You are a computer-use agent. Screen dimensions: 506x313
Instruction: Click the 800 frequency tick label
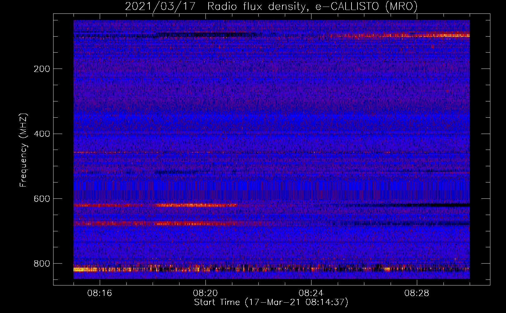(42, 264)
